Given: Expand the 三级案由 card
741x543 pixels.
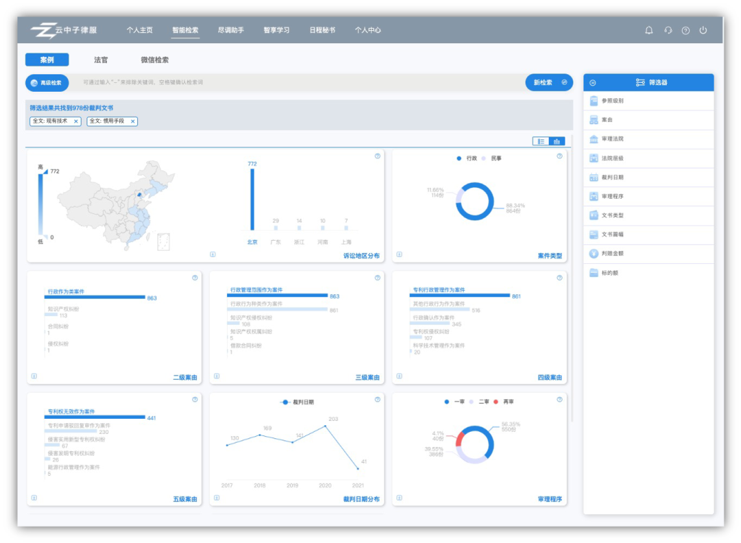Looking at the screenshot, I should tap(216, 376).
